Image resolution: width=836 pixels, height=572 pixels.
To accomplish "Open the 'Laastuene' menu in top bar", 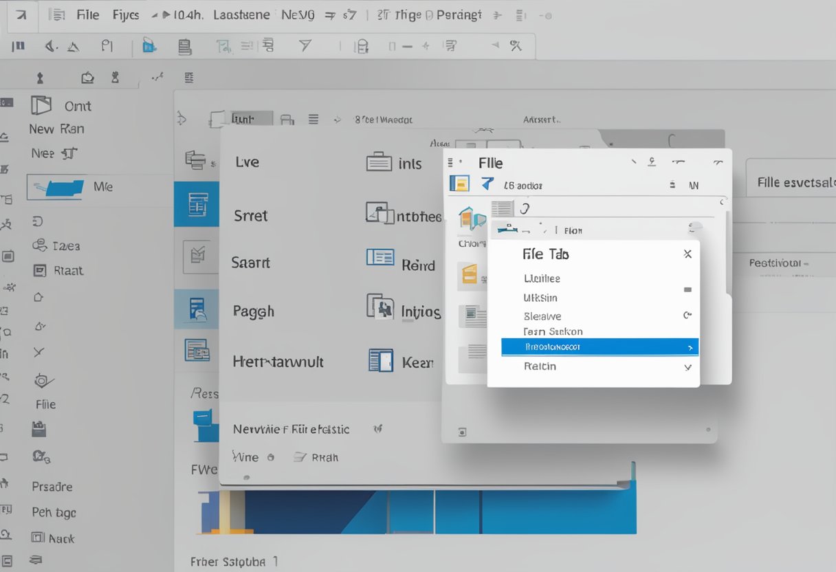I will [241, 14].
